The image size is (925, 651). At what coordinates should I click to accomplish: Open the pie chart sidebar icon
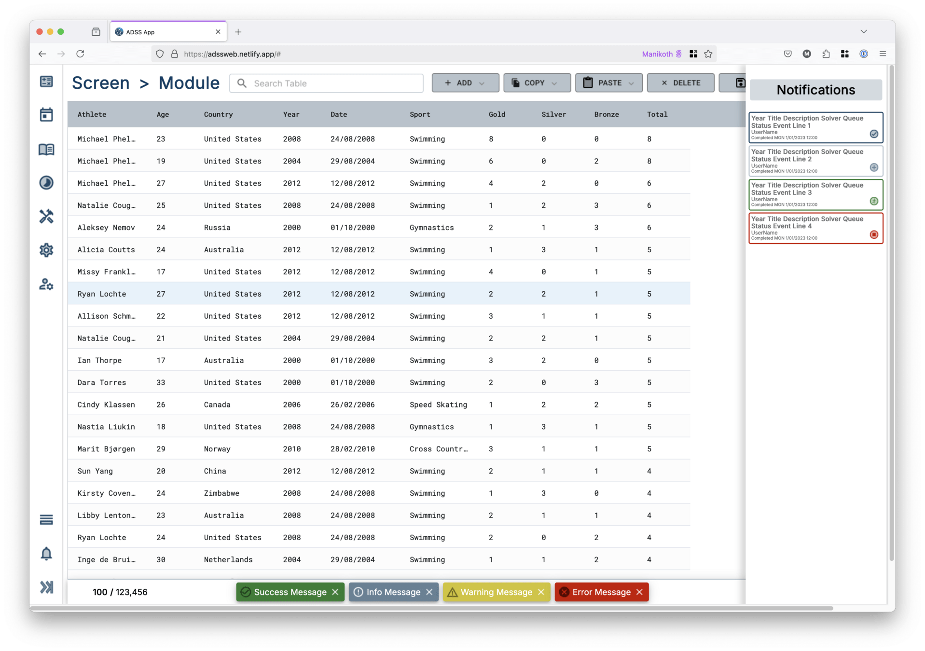(x=46, y=183)
